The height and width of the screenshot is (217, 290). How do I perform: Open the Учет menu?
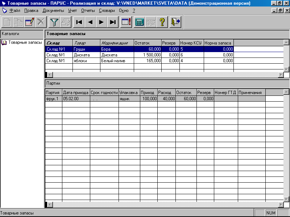(x=72, y=10)
